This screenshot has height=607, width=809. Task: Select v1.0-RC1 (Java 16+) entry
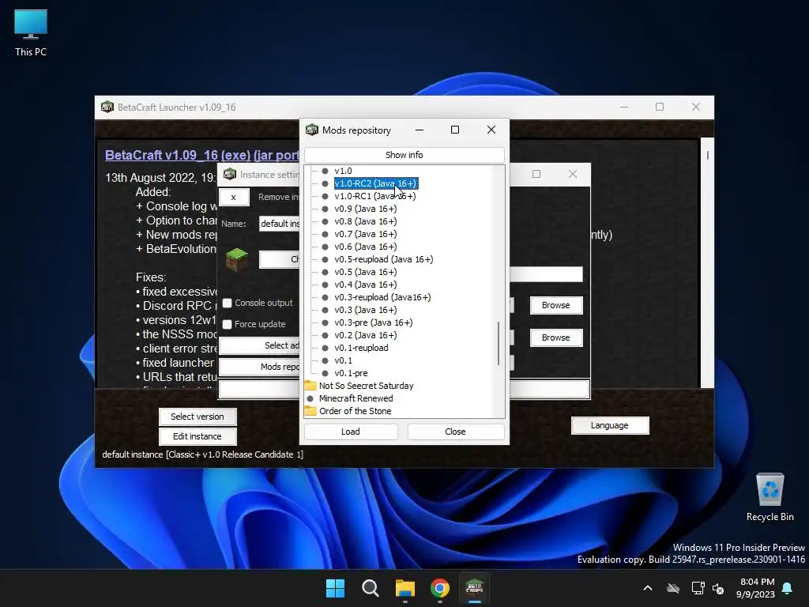375,196
